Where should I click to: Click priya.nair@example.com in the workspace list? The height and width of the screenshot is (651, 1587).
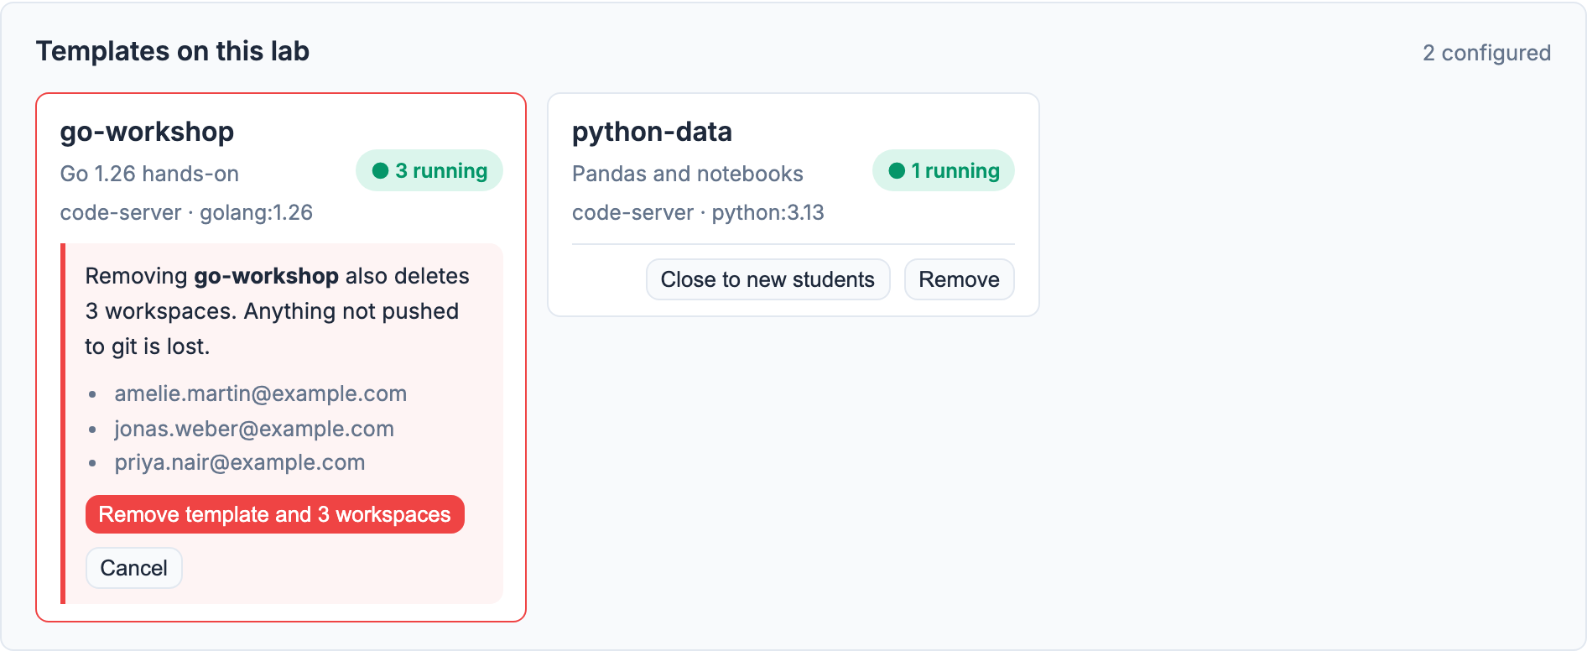click(240, 462)
